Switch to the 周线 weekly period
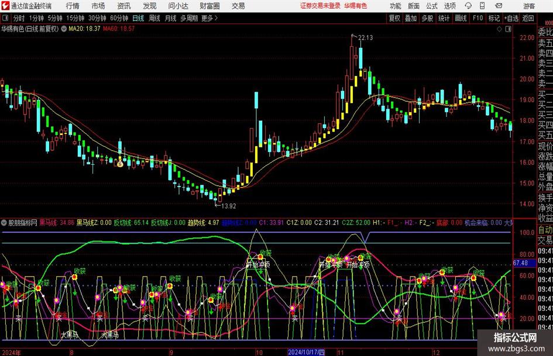This screenshot has height=356, width=553. tap(154, 18)
